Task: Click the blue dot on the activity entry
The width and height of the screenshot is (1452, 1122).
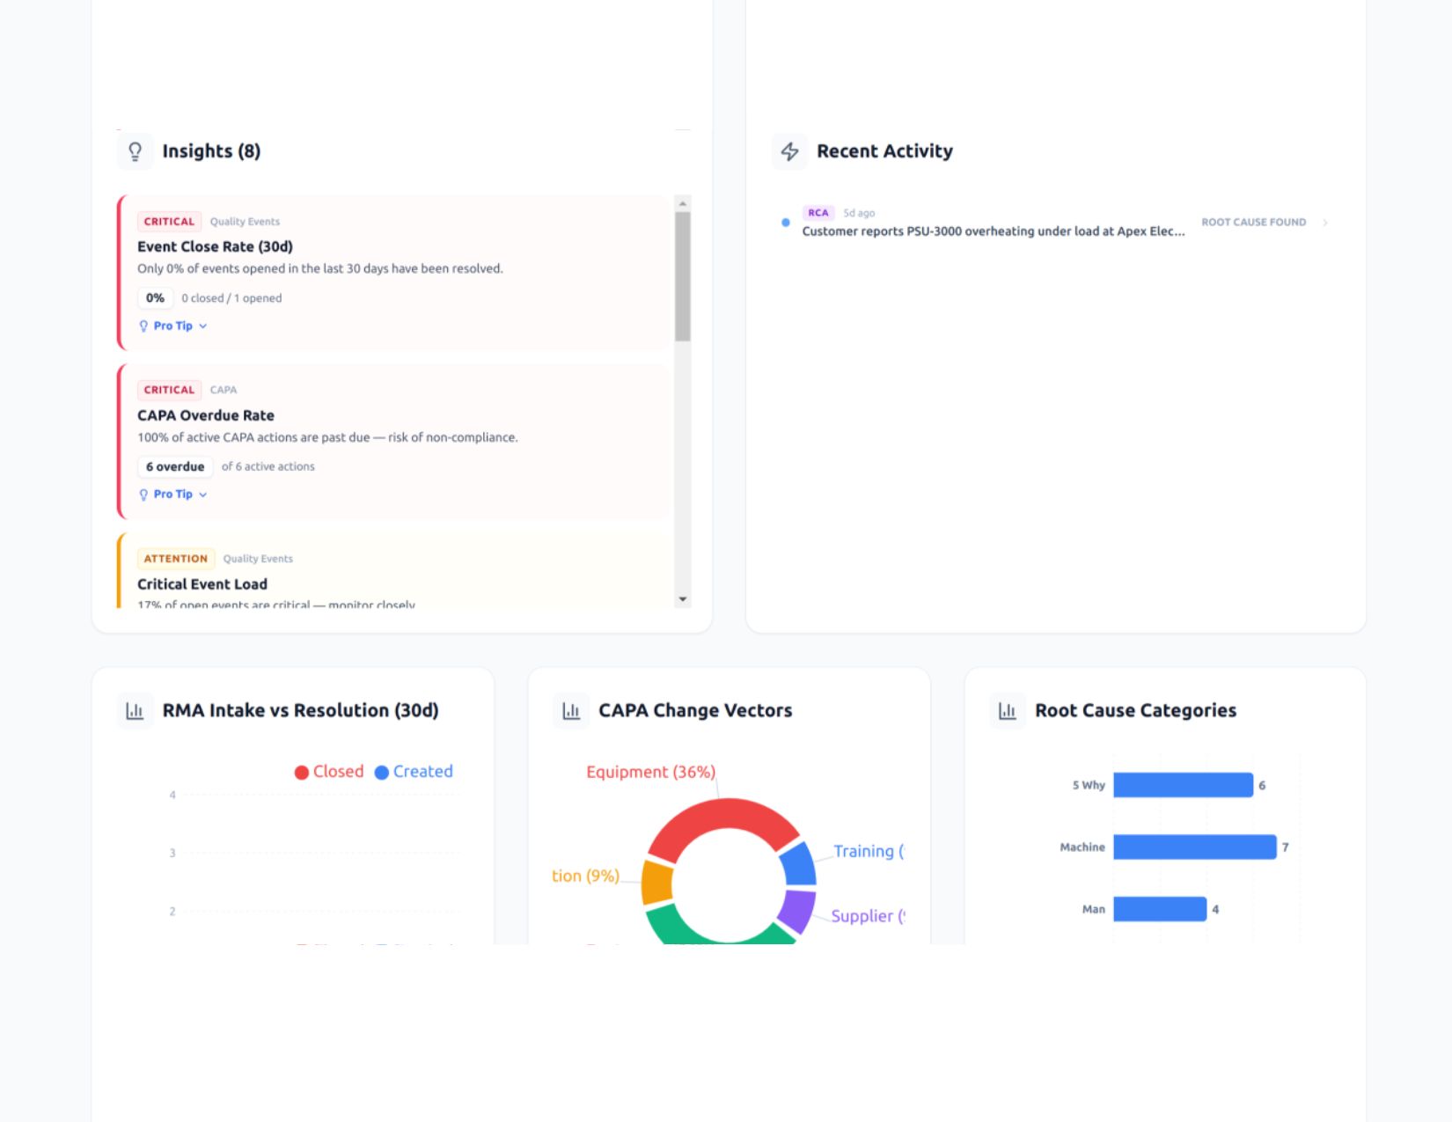Action: coord(785,223)
